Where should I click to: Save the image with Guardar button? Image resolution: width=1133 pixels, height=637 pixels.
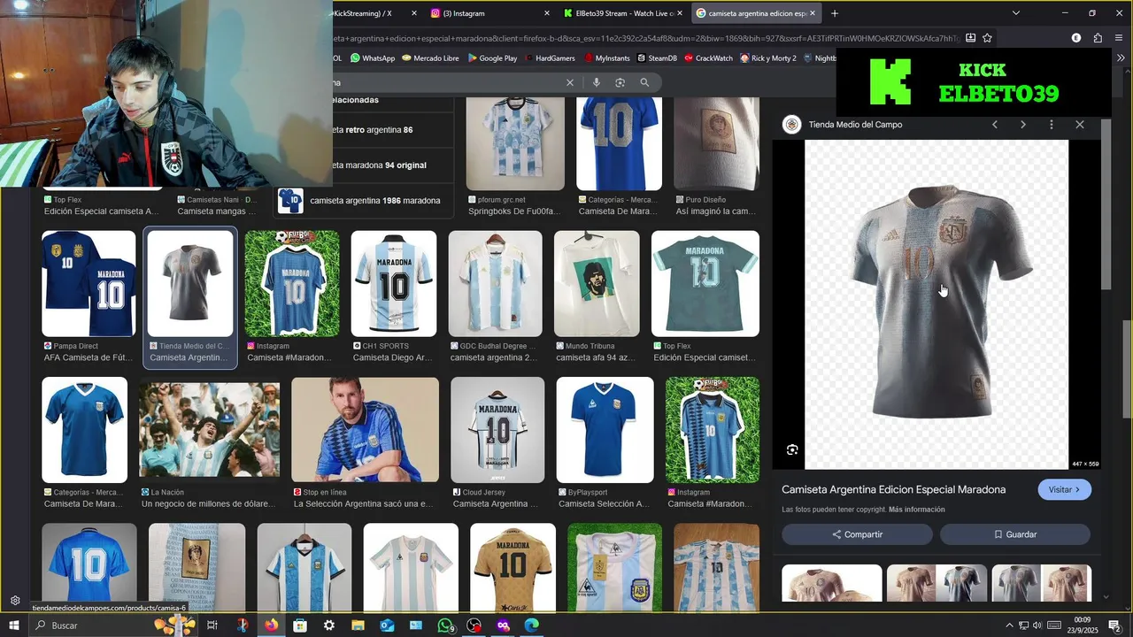(x=1015, y=534)
